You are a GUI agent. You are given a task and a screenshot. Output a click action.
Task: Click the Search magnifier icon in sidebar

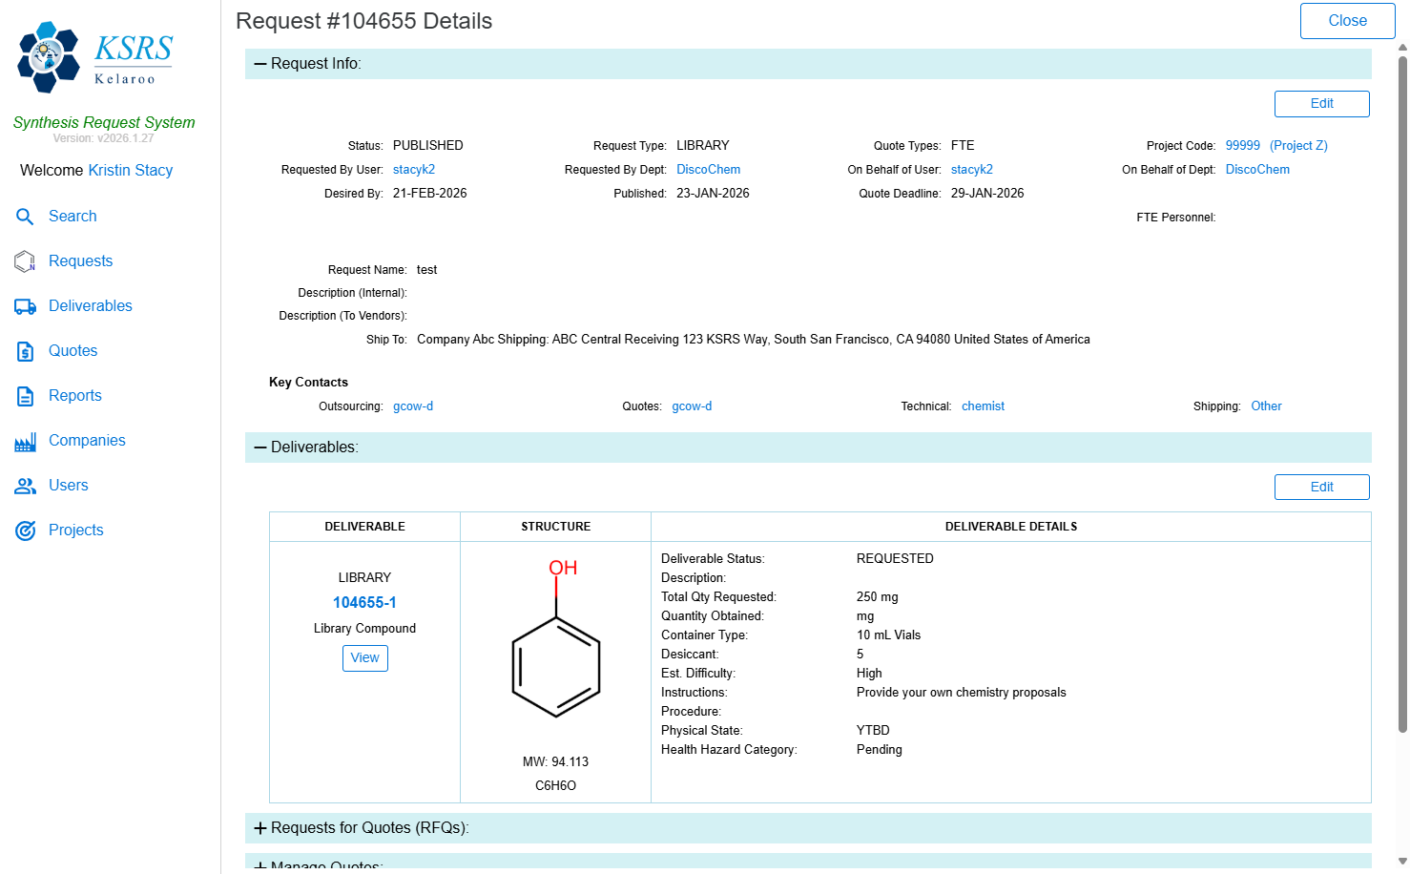[x=25, y=217]
